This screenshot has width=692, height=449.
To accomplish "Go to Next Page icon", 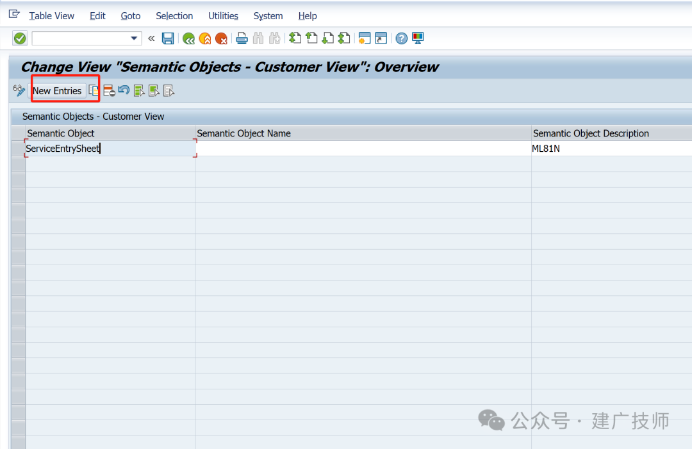I will coord(327,38).
